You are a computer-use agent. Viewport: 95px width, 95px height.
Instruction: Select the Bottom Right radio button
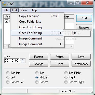coord(66,82)
